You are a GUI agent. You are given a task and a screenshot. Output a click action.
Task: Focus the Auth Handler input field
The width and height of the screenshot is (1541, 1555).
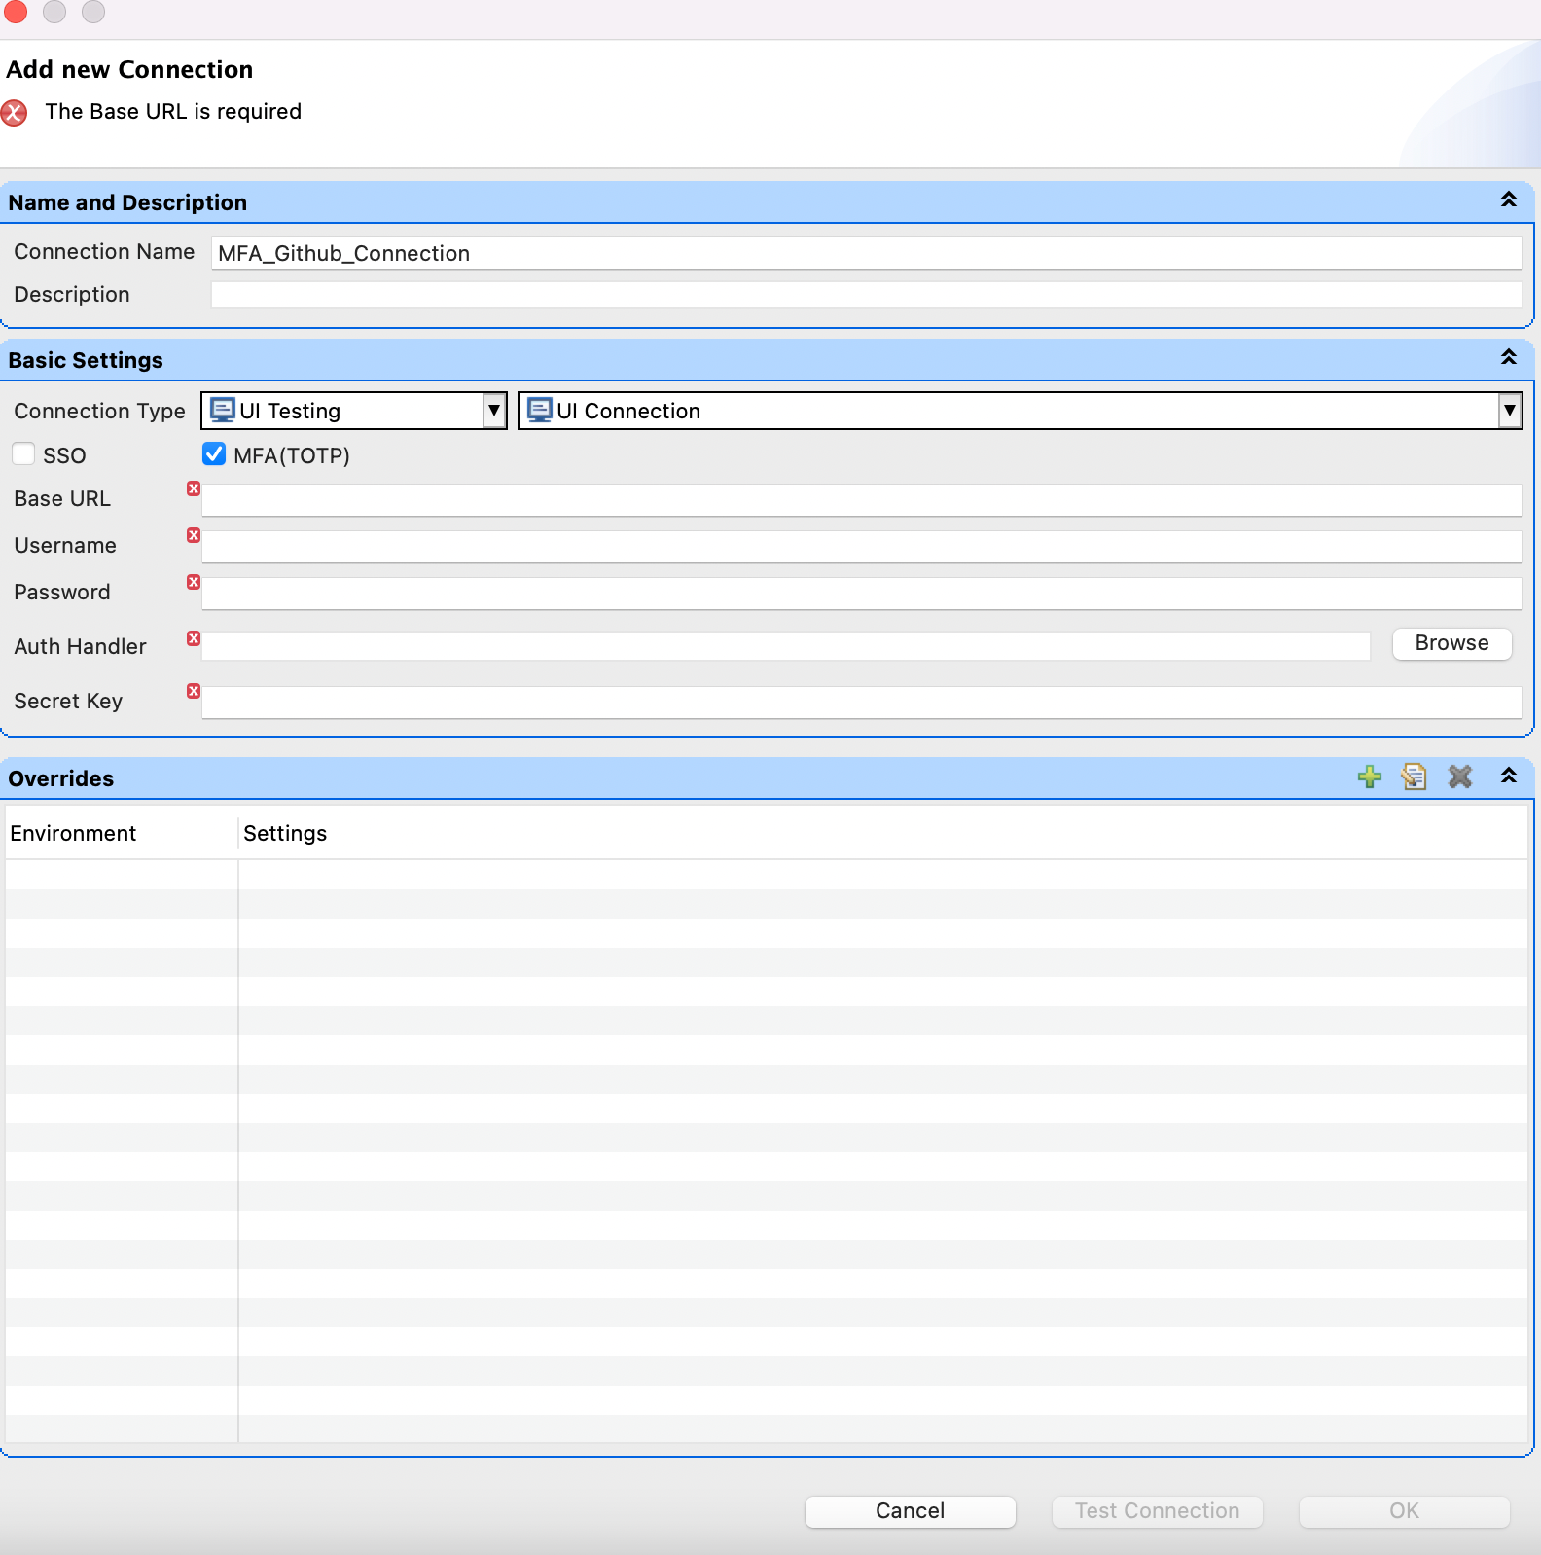coord(785,646)
